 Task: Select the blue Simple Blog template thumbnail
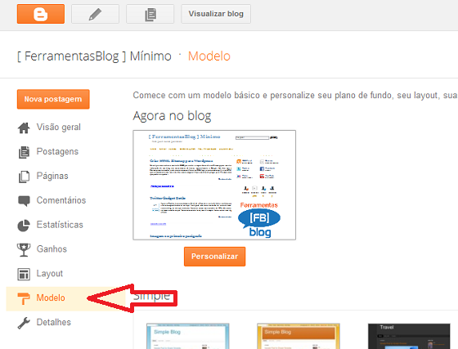188,336
